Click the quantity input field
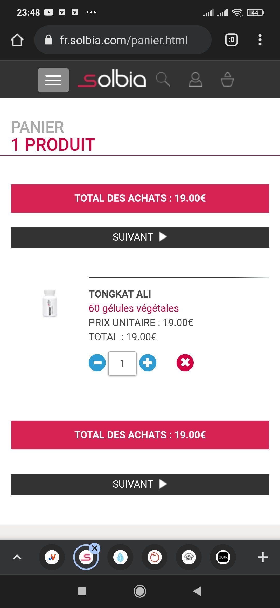The height and width of the screenshot is (608, 280). (122, 363)
